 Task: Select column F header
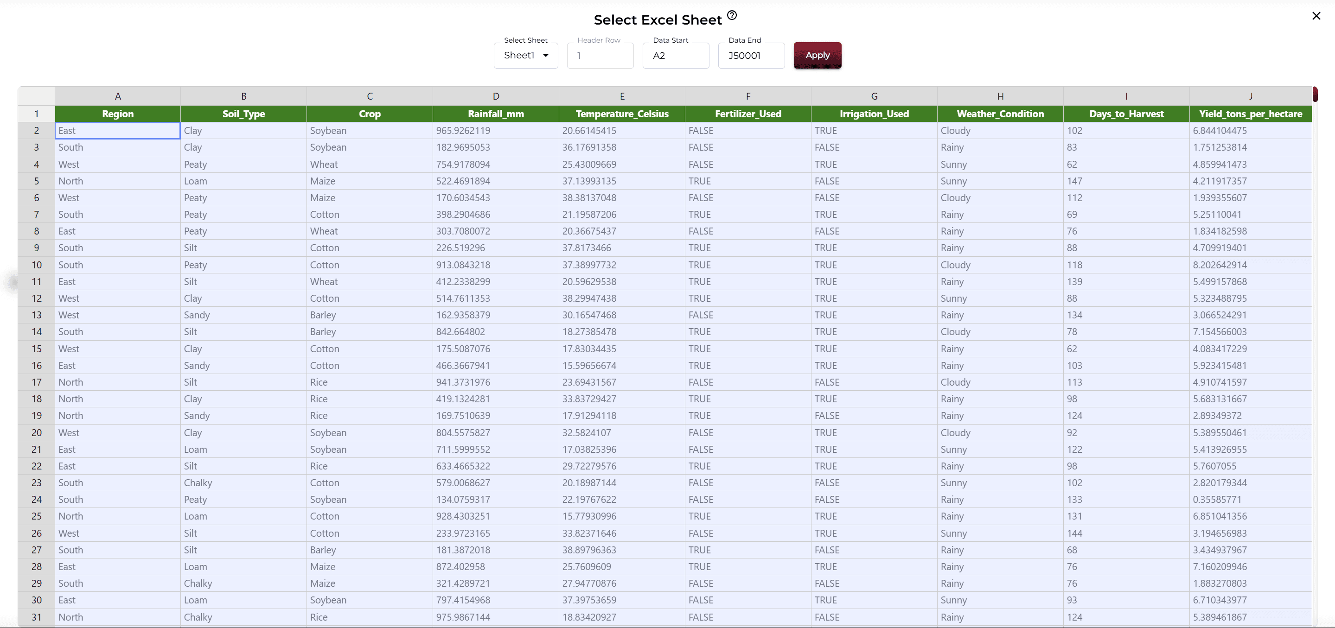pos(748,96)
